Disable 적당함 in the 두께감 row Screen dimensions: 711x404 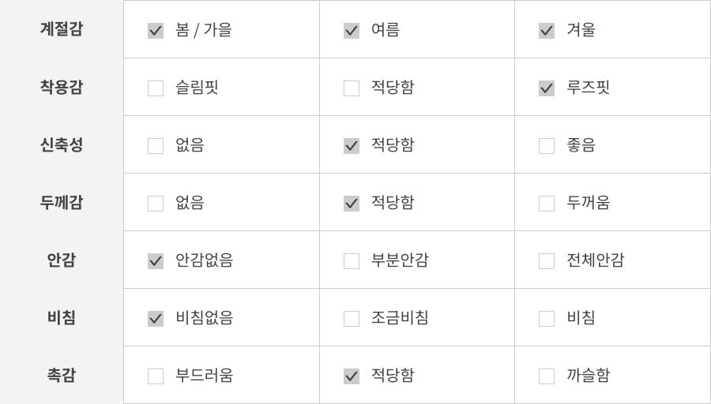coord(352,204)
